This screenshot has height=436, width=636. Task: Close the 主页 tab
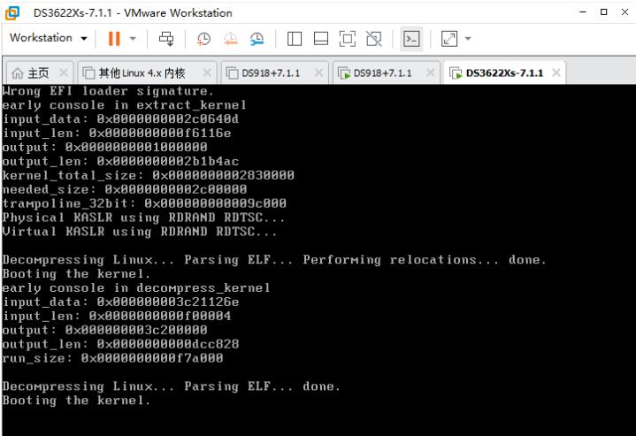pos(64,73)
